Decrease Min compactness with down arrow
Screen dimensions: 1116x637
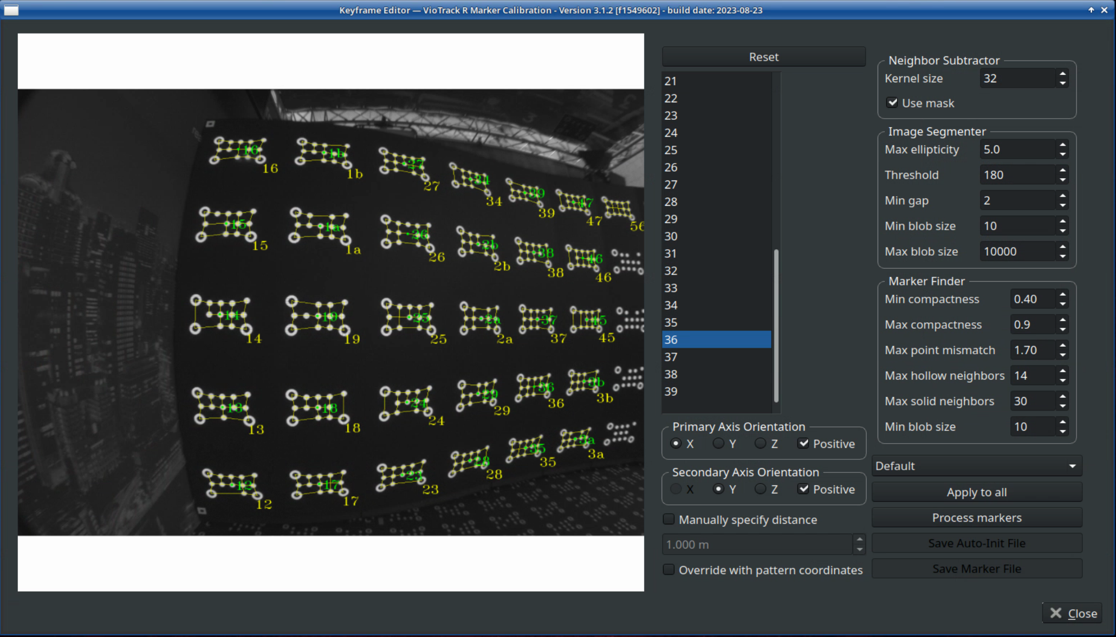tap(1062, 304)
